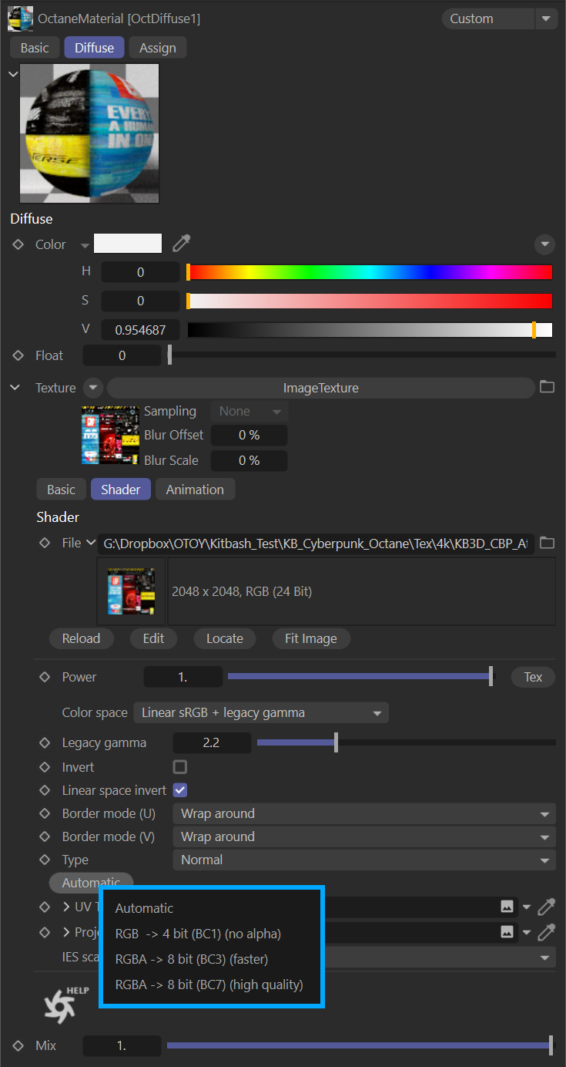Image resolution: width=566 pixels, height=1067 pixels.
Task: Select RGBA -> 8 bit (BC7) option
Action: pyautogui.click(x=209, y=985)
